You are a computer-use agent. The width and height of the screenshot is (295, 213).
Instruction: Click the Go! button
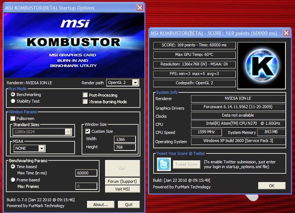coord(122,168)
